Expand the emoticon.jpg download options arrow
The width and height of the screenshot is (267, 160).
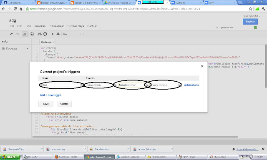coord(85,149)
